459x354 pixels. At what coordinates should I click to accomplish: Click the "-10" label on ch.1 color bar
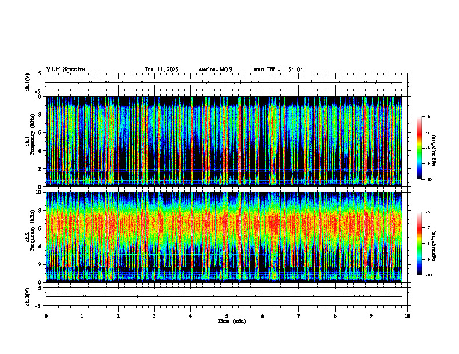(428, 180)
